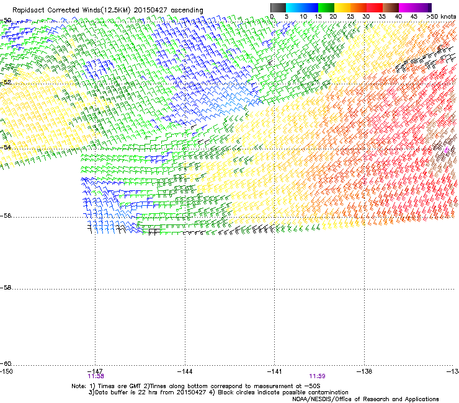This screenshot has width=459, height=403.
Task: Click the '>50 knots' legend label
Action: pyautogui.click(x=441, y=17)
